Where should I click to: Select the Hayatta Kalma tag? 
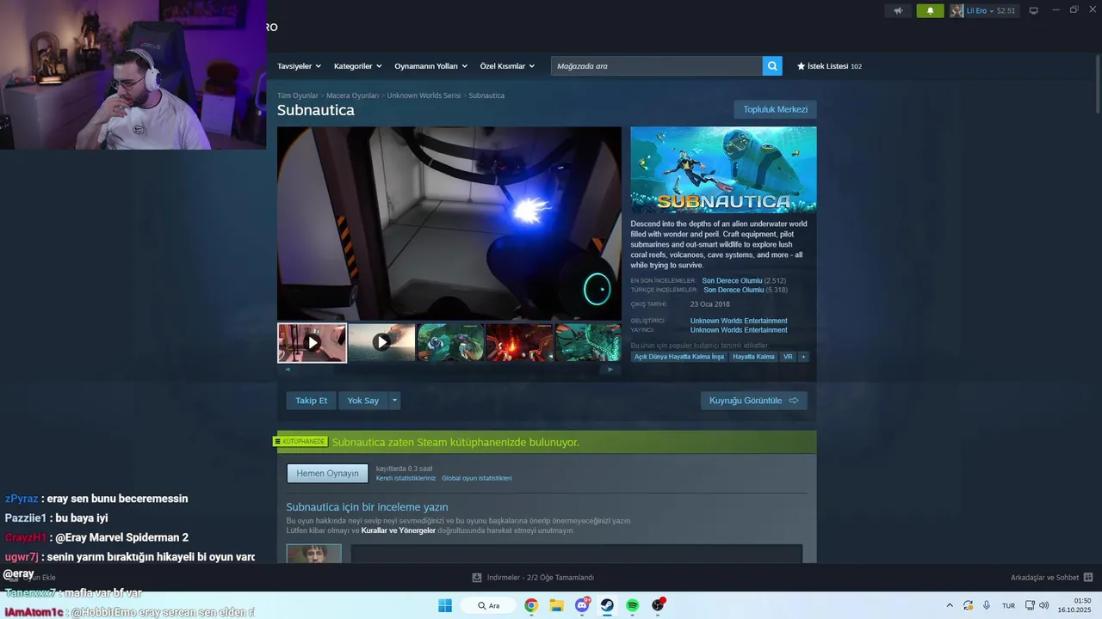tap(753, 357)
